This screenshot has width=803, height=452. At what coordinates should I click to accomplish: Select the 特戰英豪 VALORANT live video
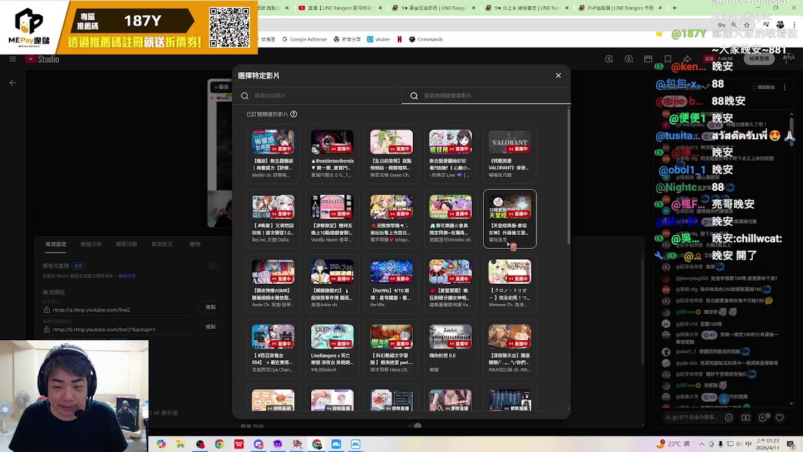pyautogui.click(x=509, y=154)
